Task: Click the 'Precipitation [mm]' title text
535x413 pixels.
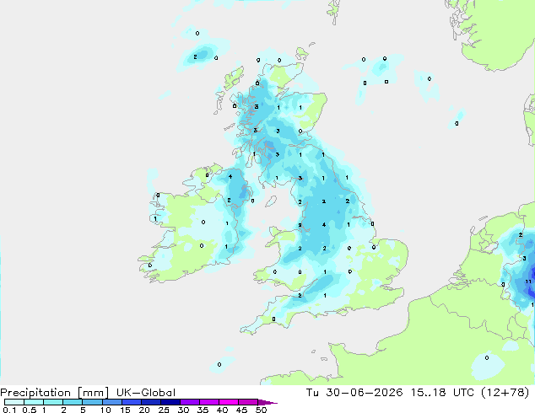Action: point(54,393)
